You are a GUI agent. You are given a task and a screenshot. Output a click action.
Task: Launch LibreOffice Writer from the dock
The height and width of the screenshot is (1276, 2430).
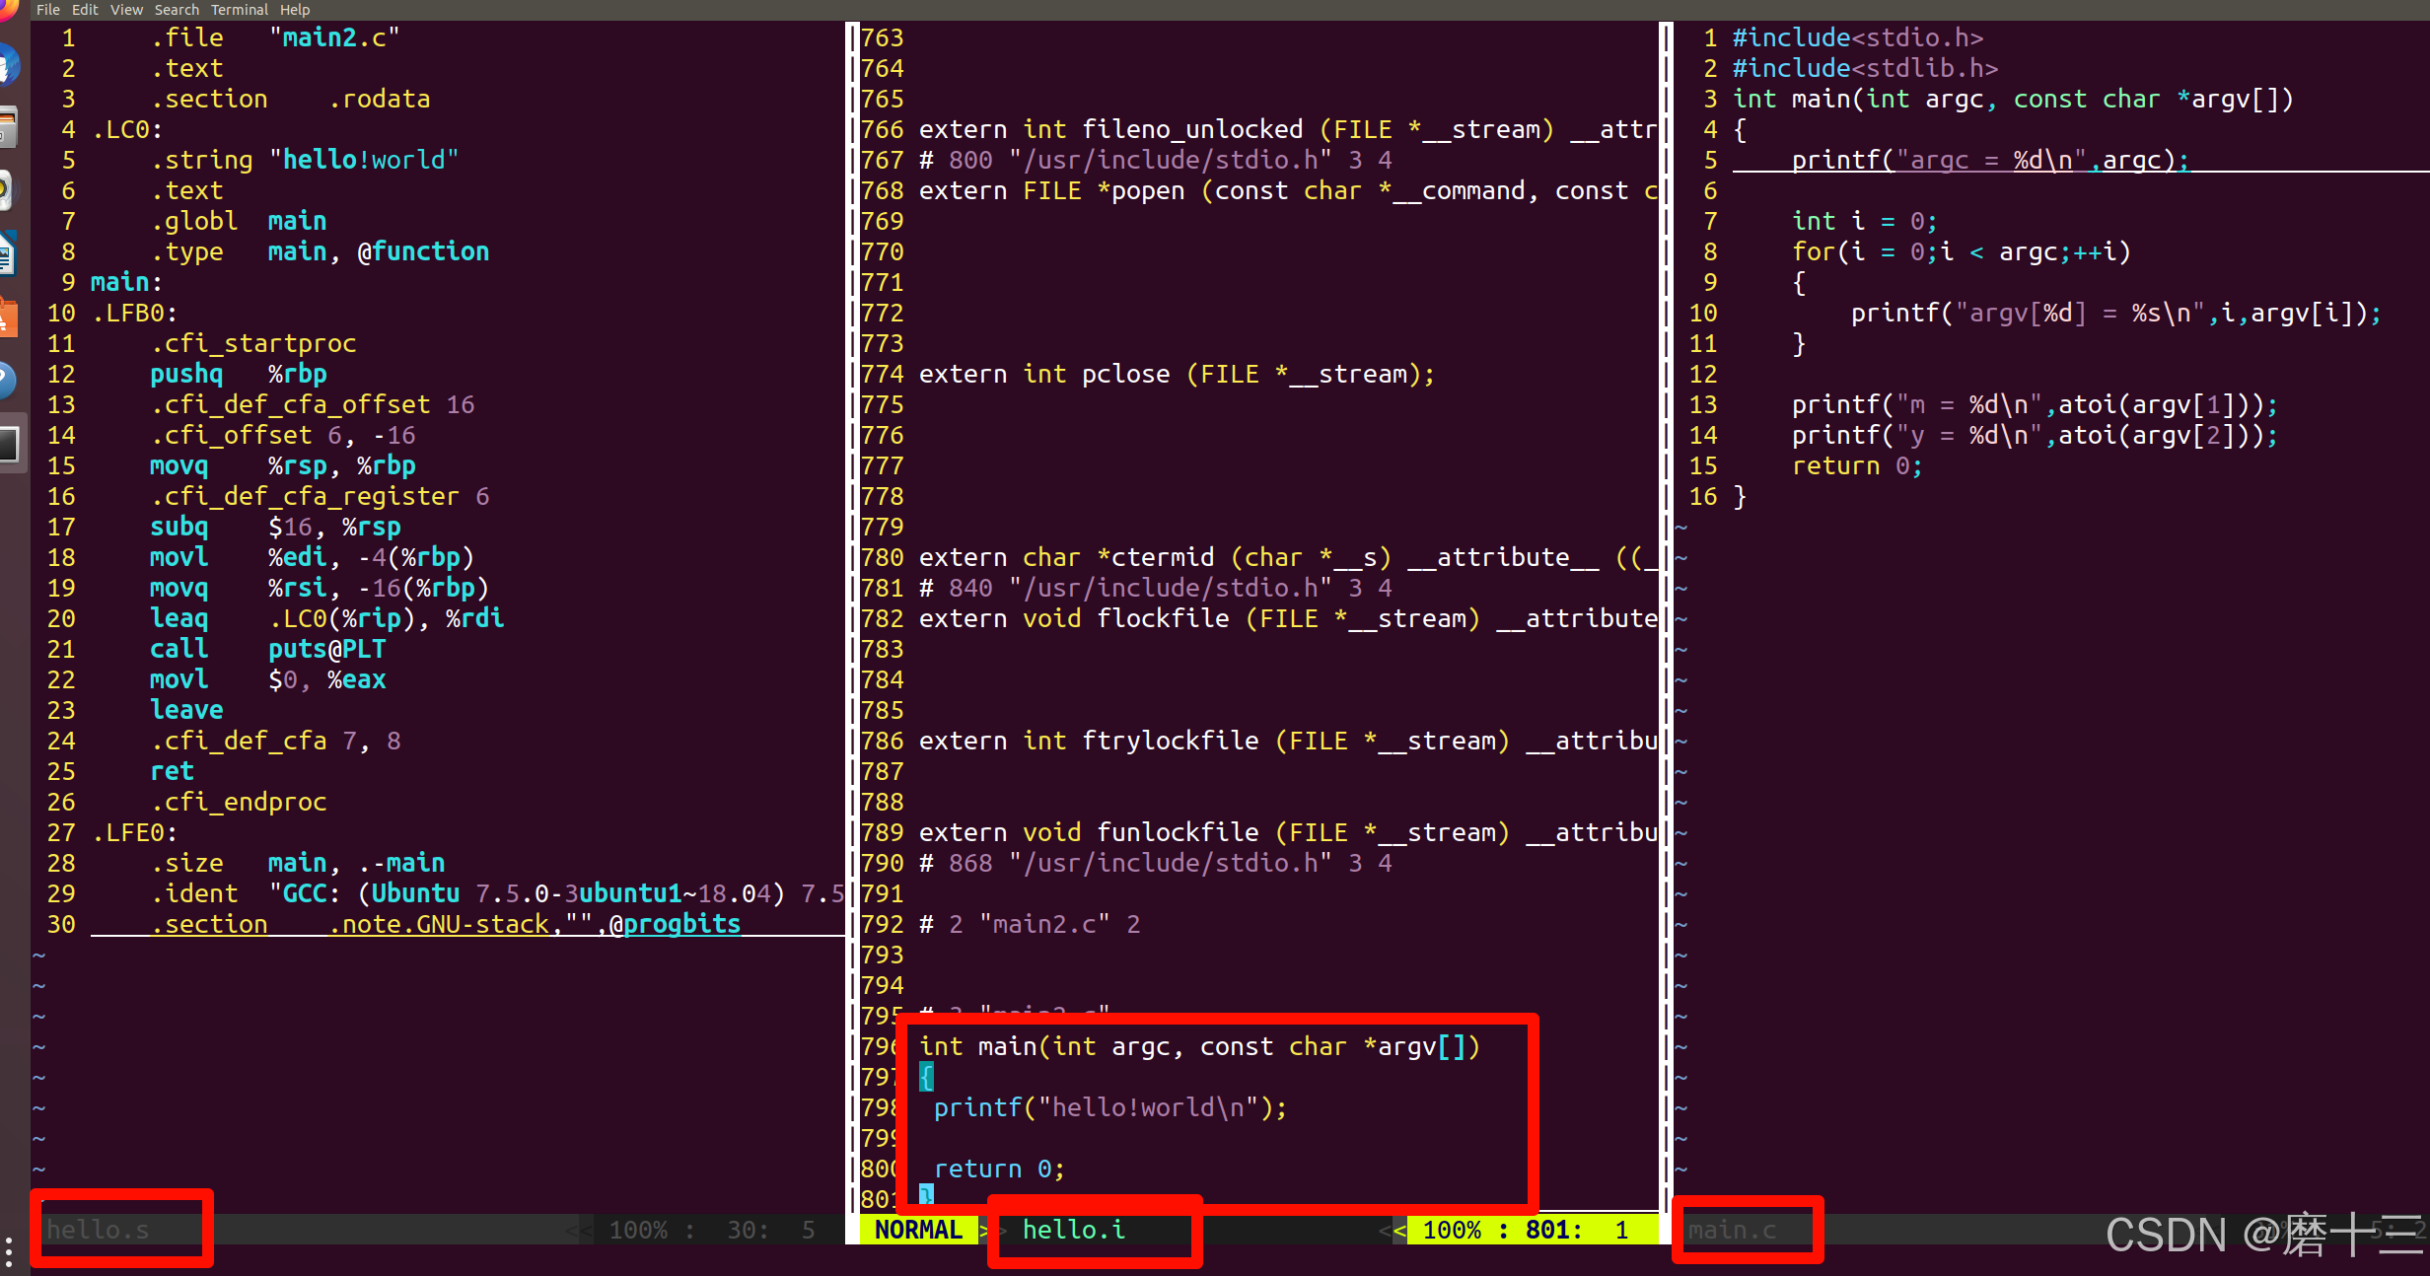(6, 253)
